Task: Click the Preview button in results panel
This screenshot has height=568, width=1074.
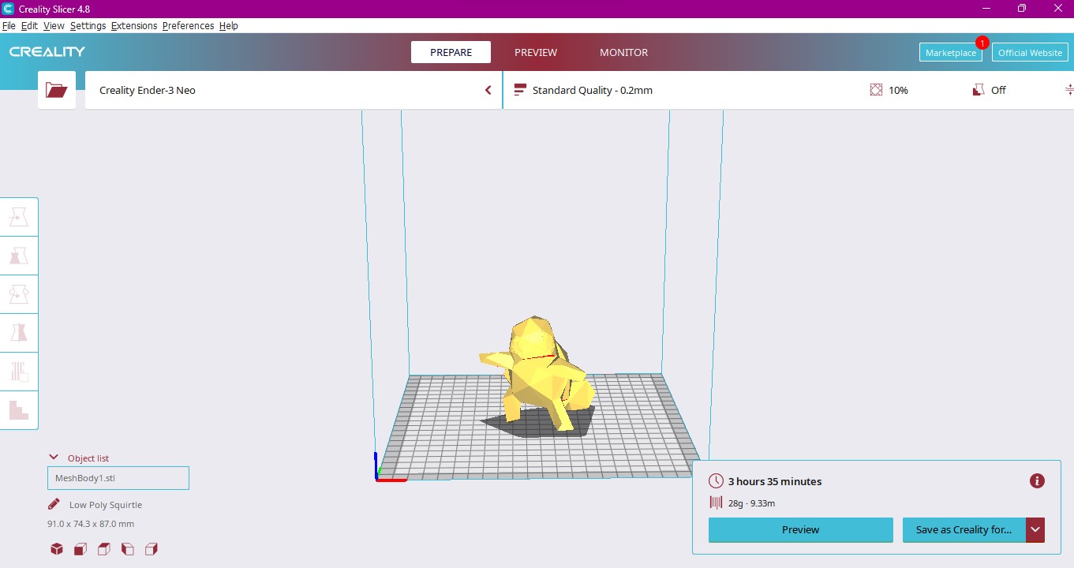Action: pos(801,530)
